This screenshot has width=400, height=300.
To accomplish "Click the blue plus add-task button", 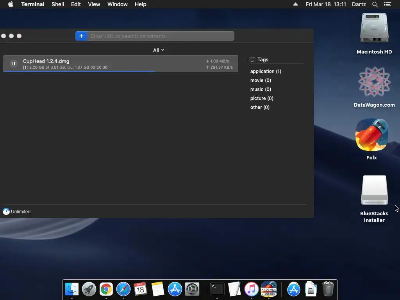I will pos(81,36).
